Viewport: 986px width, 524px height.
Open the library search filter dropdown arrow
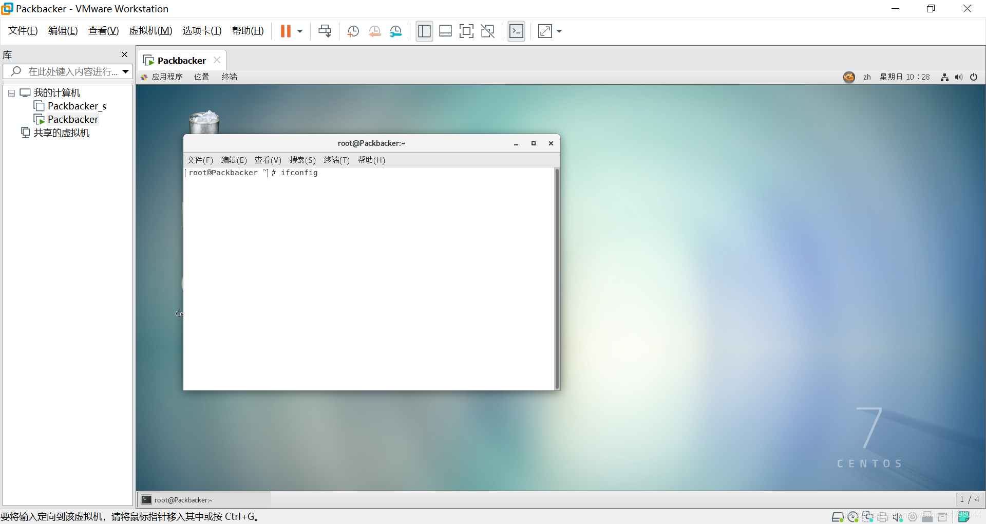tap(126, 71)
